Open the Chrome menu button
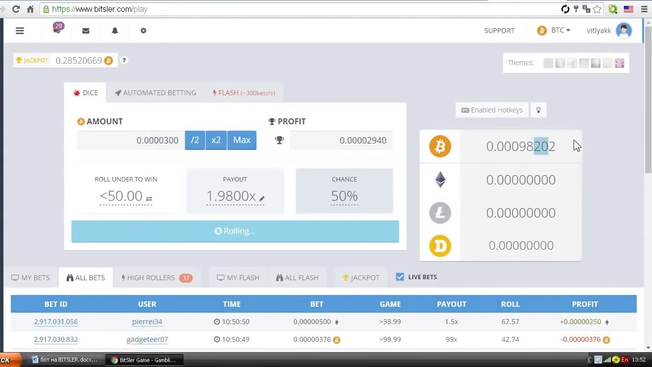The height and width of the screenshot is (367, 652). (644, 9)
